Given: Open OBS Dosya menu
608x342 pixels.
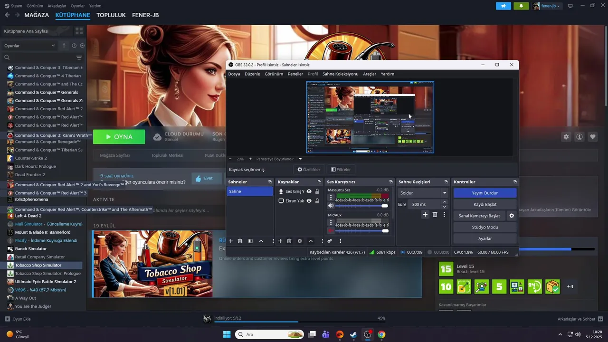Looking at the screenshot, I should point(234,74).
